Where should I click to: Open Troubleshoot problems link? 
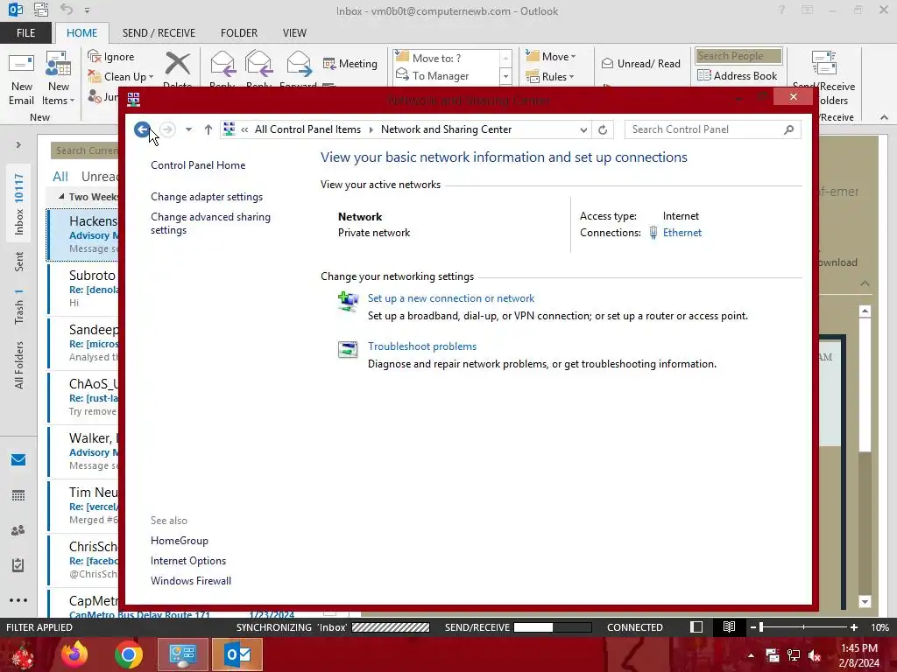pyautogui.click(x=421, y=346)
